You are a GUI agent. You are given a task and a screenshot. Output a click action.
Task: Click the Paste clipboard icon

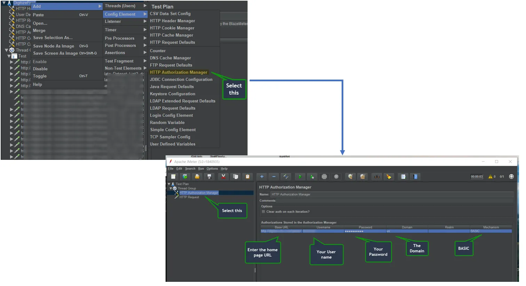[x=247, y=177]
